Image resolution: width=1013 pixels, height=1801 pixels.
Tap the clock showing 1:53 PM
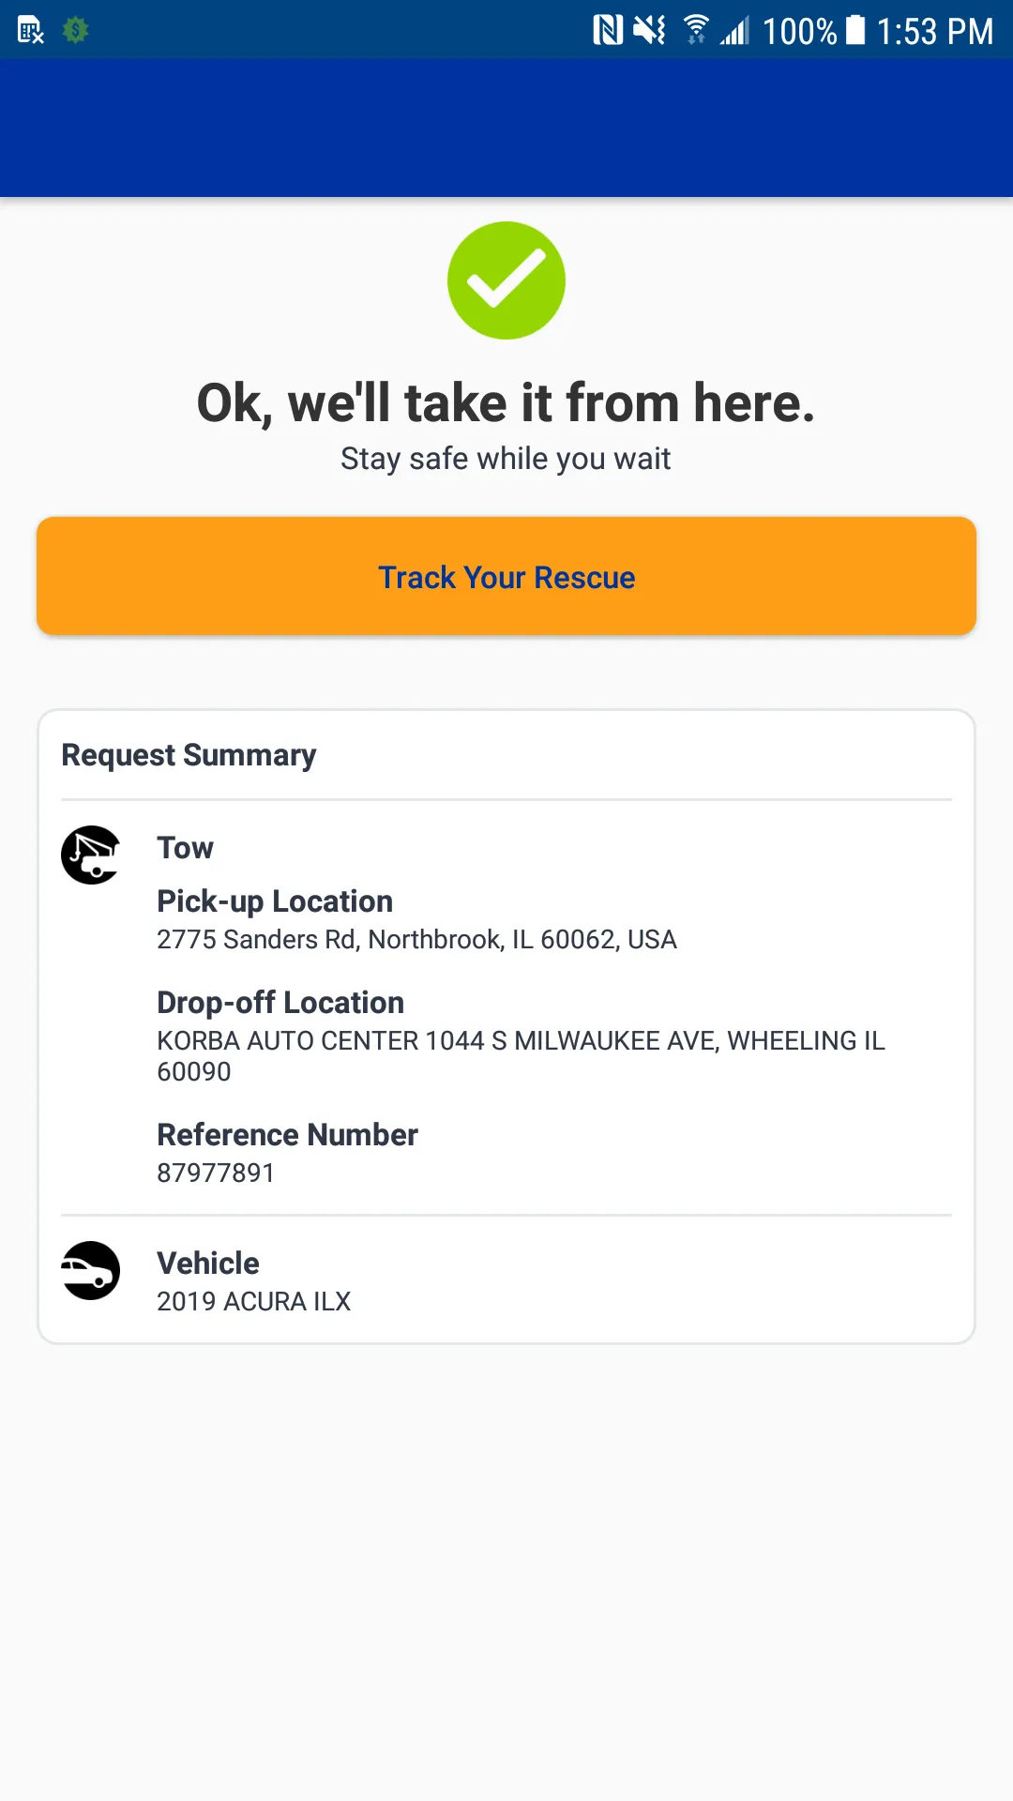(934, 32)
